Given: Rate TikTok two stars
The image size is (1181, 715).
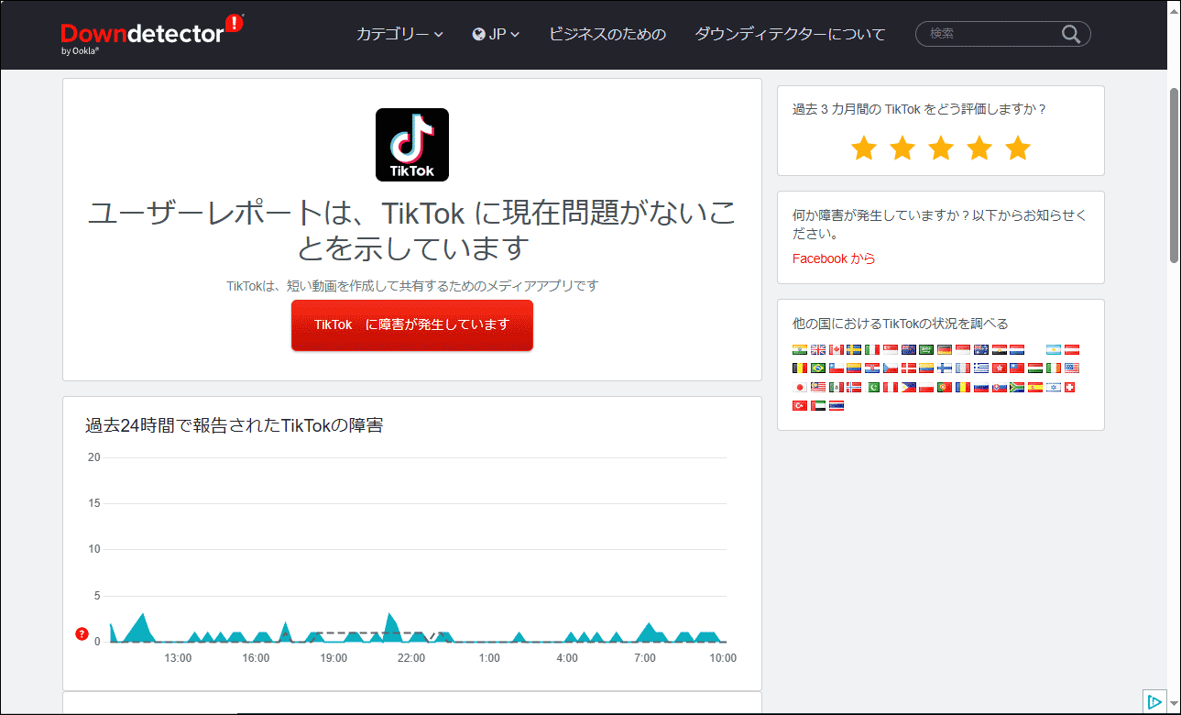Looking at the screenshot, I should tap(902, 148).
